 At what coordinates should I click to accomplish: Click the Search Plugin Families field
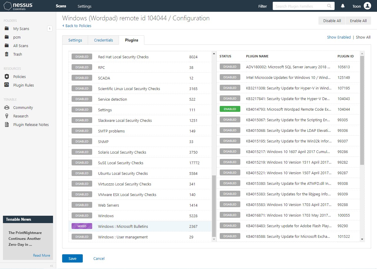click(300, 6)
